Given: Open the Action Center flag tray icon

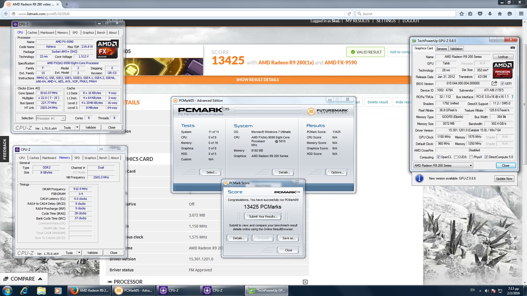Looking at the screenshot, I should tap(494, 291).
